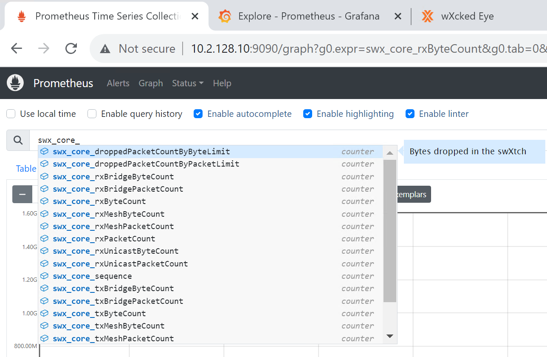Select swx_core_txBridgePacketCount suggestion

(x=210, y=301)
